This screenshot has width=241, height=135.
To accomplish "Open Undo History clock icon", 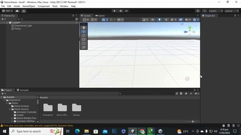I will (198, 11).
